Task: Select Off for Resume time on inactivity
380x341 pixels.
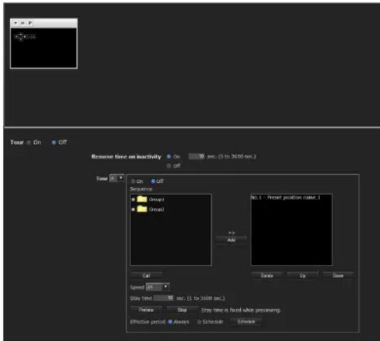Action: pyautogui.click(x=169, y=166)
